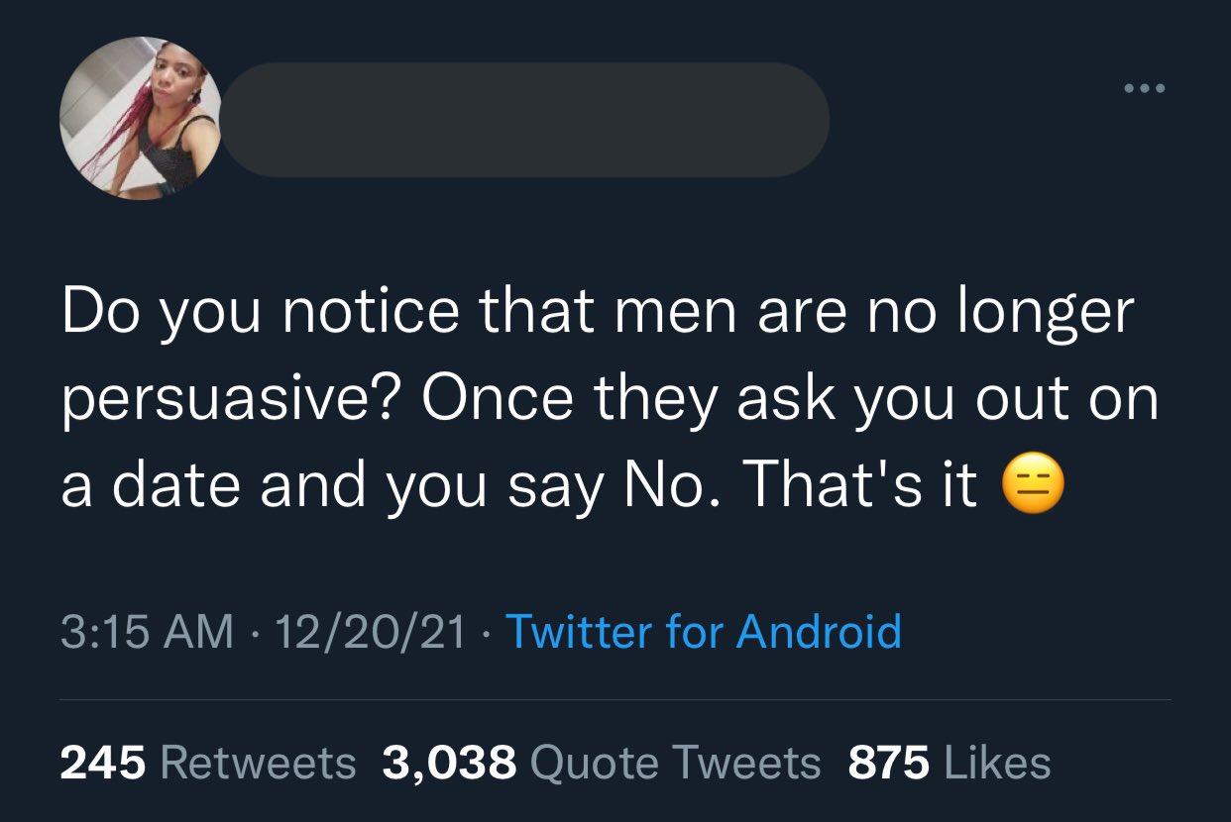This screenshot has width=1231, height=822.
Task: View the list under "Retweets" label
Action: (x=257, y=763)
